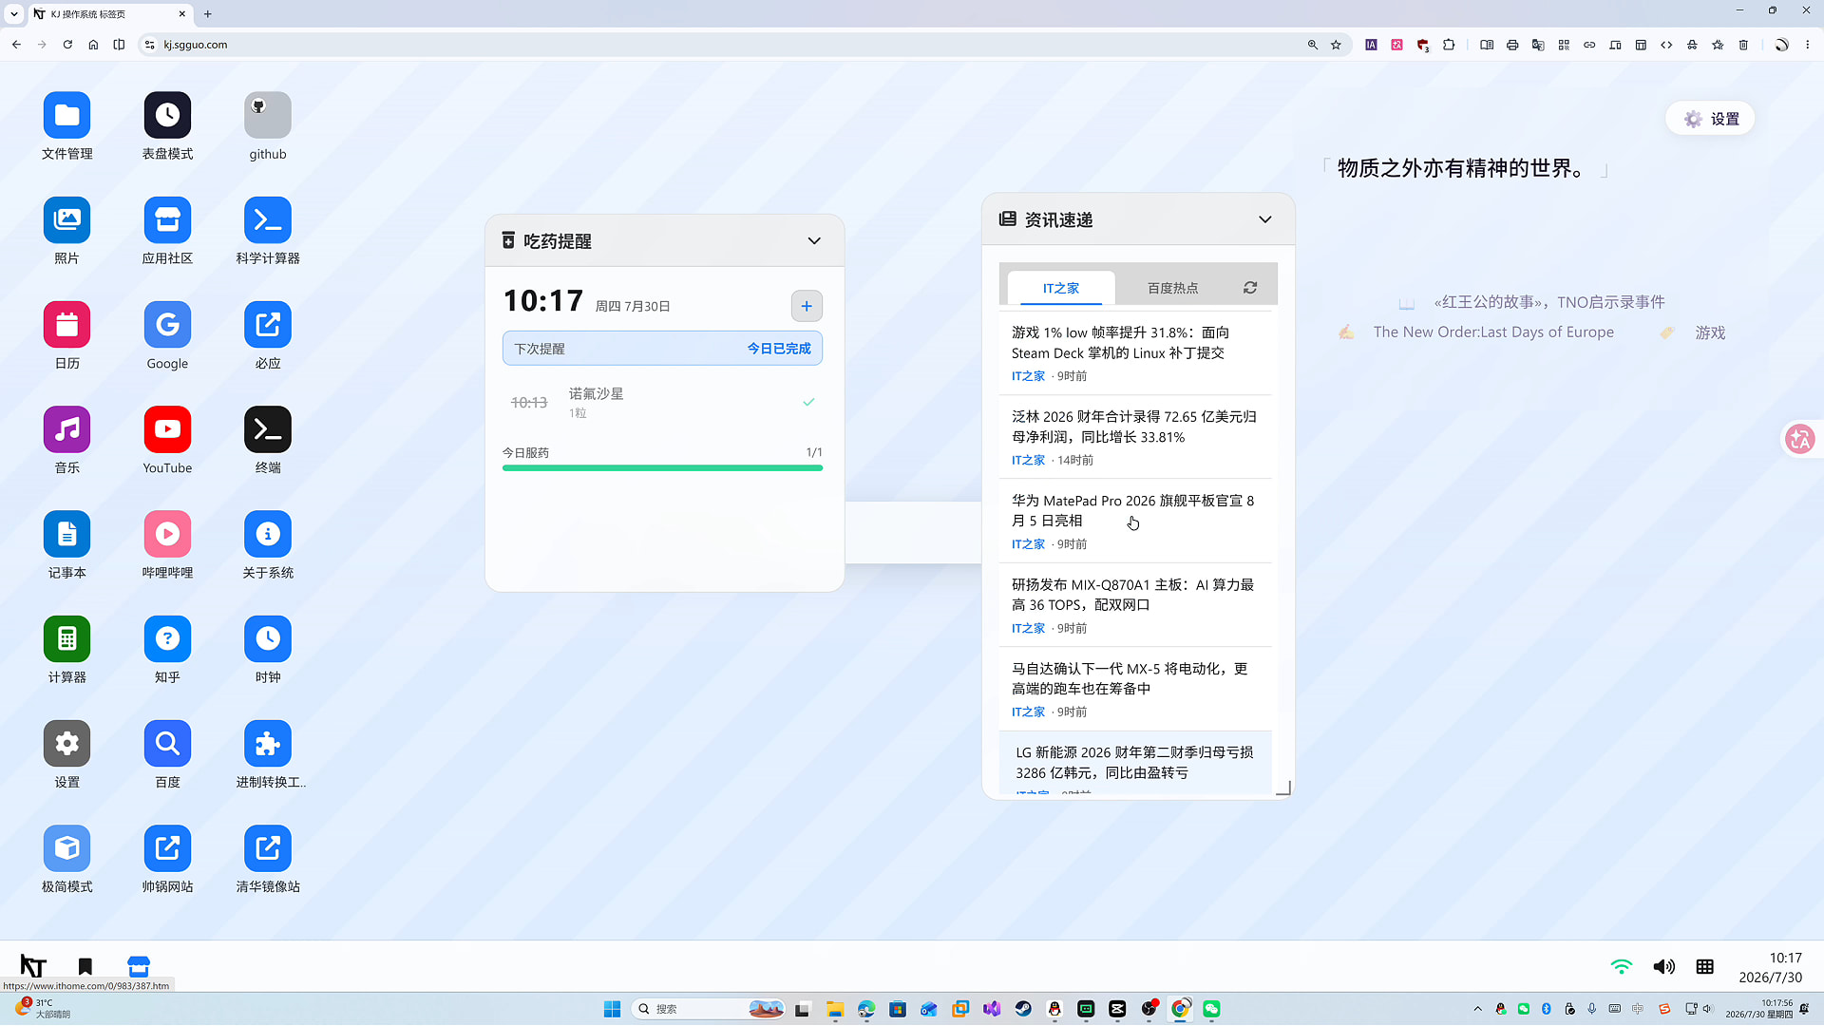The height and width of the screenshot is (1026, 1824).
Task: Open the LG 新能源 2026 财年 news article
Action: (x=1135, y=763)
